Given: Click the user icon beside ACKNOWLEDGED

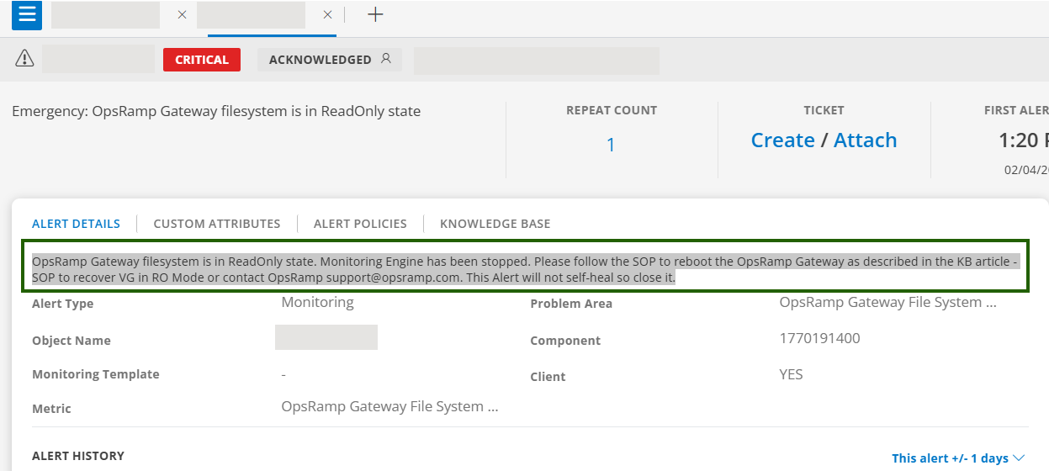Looking at the screenshot, I should 386,59.
